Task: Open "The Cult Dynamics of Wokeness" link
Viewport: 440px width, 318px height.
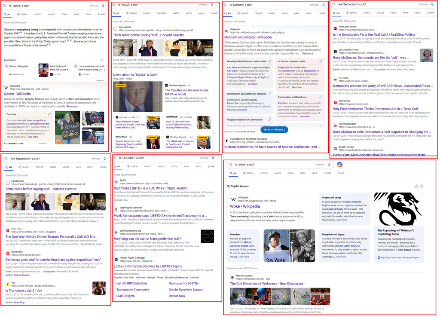Action: (266, 284)
